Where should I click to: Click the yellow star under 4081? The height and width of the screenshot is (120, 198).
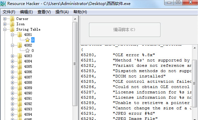coord(27,40)
